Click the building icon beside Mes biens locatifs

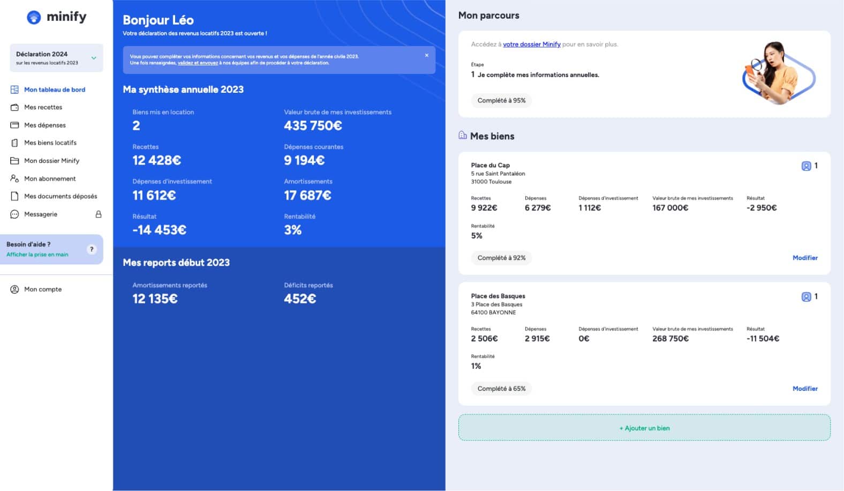pyautogui.click(x=14, y=143)
